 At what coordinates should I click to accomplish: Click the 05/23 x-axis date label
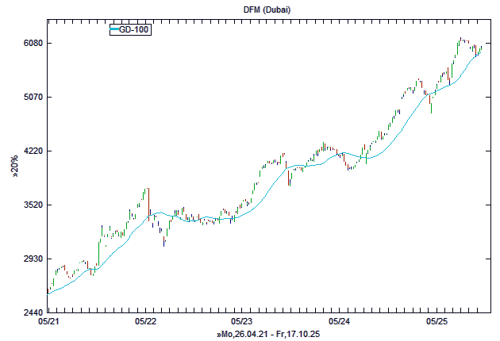[242, 322]
